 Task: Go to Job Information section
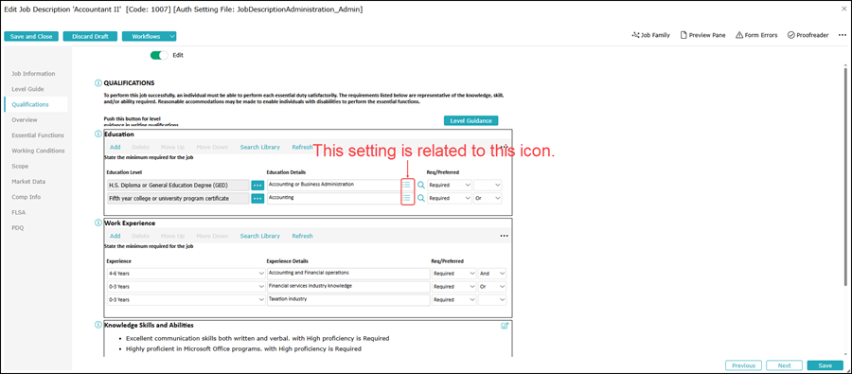(x=33, y=74)
